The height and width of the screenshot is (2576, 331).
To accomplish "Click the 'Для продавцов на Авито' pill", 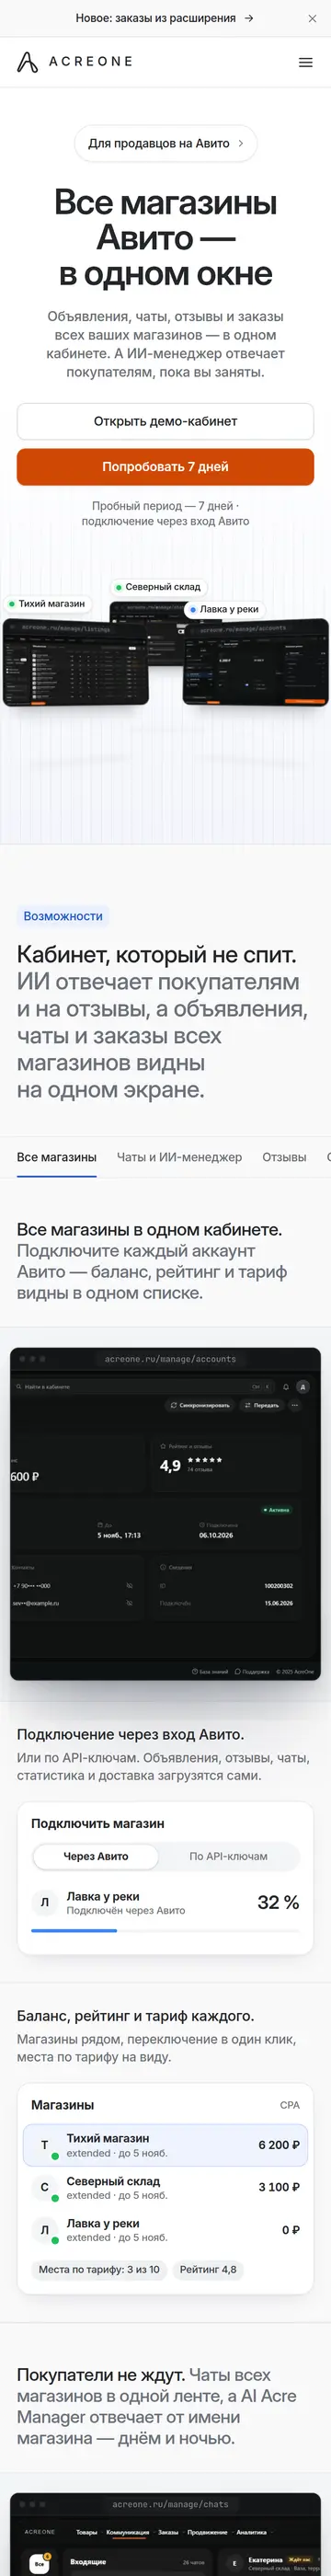I will 165,143.
